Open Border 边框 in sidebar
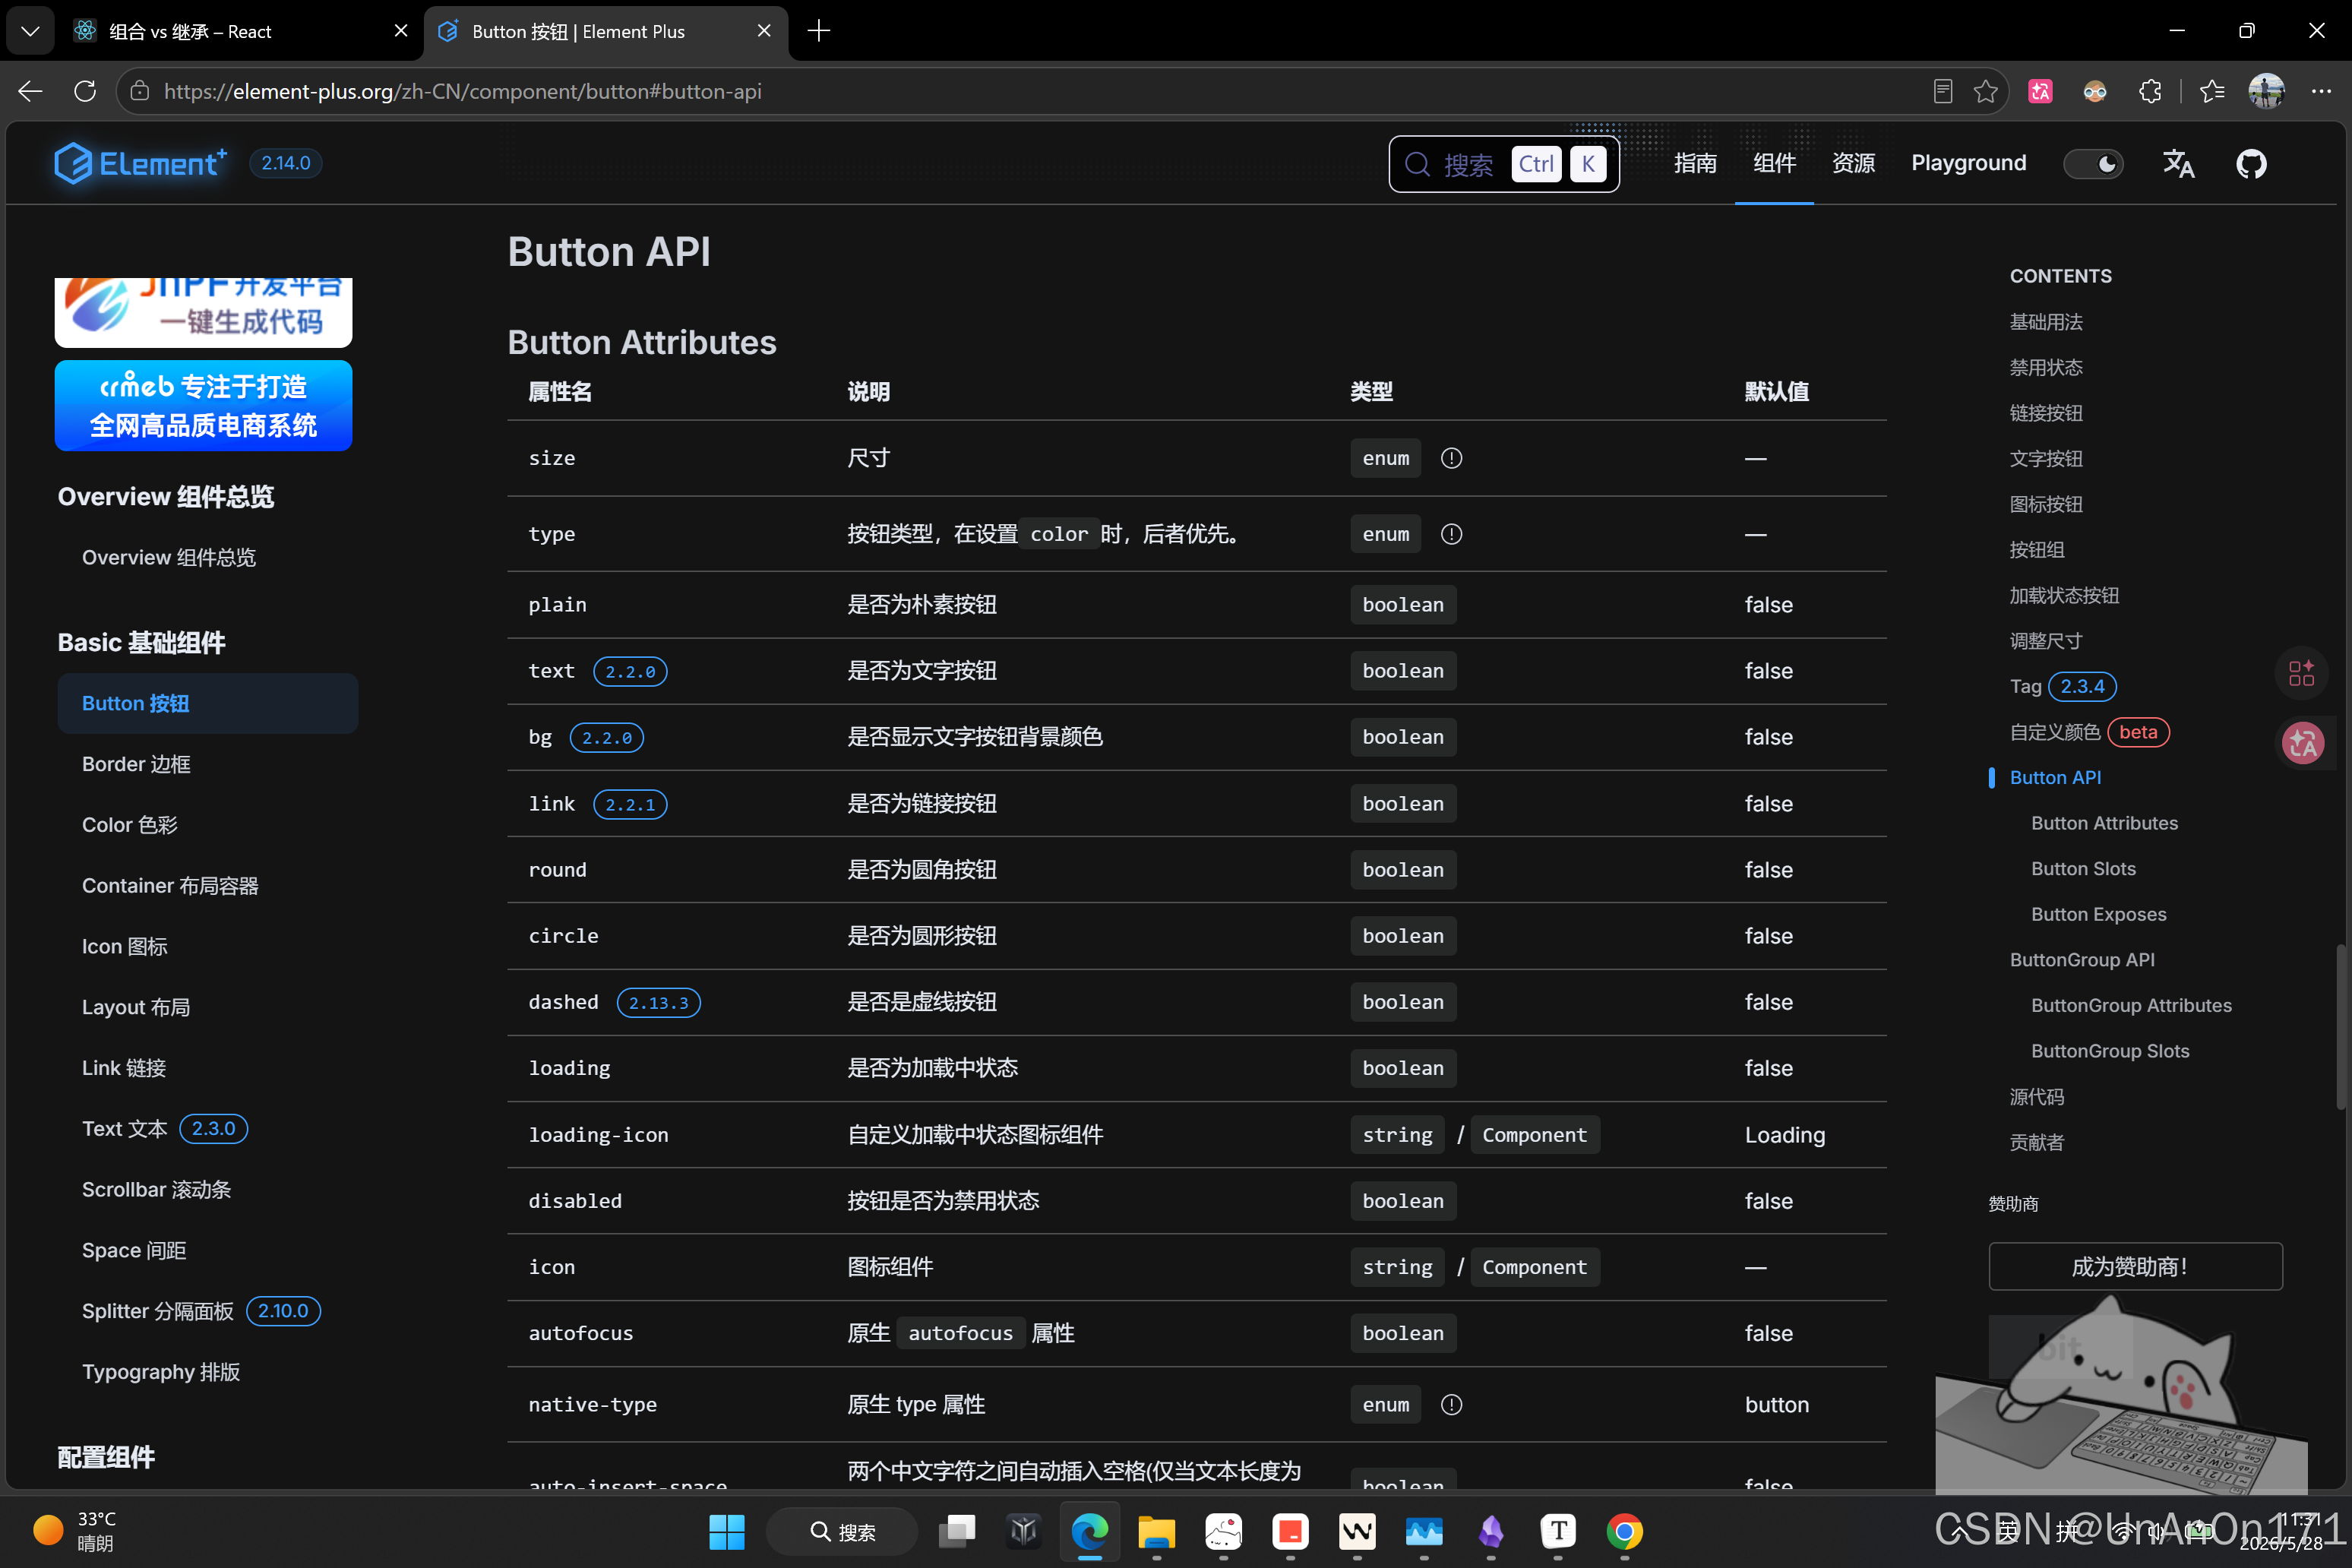The height and width of the screenshot is (1568, 2352). [136, 764]
